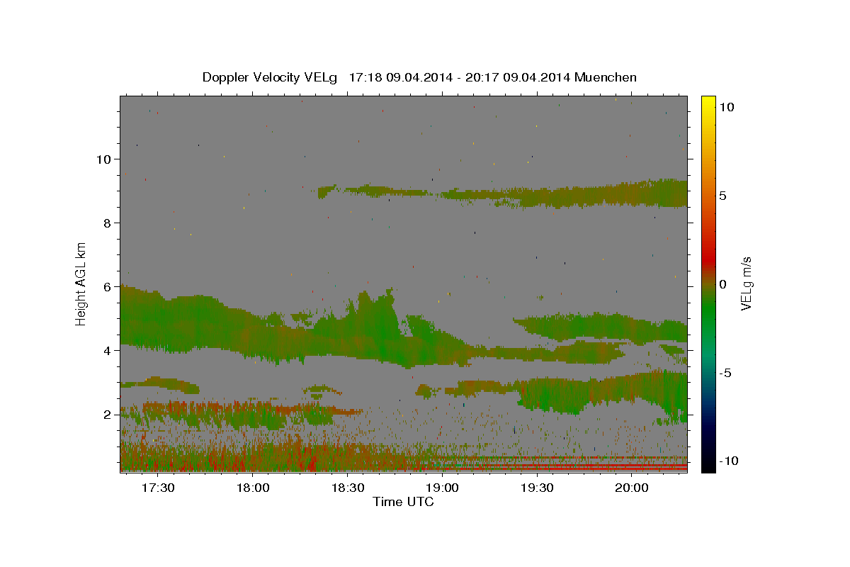This screenshot has width=850, height=567.
Task: Click the height tick label 6
Action: [108, 287]
